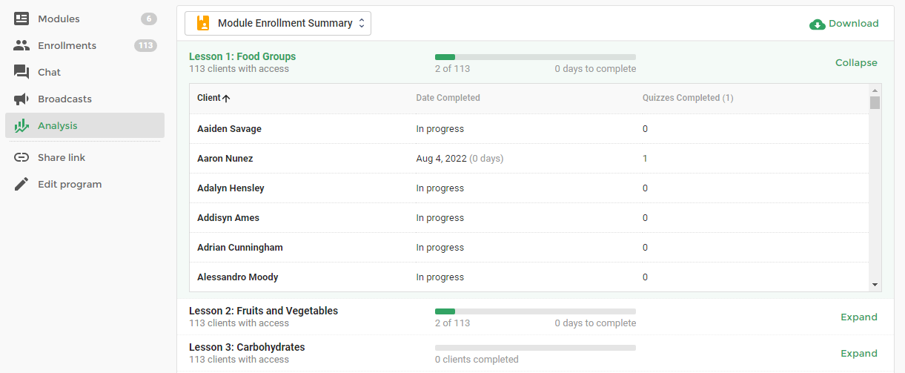905x373 pixels.
Task: Click the Share link chain icon
Action: [21, 157]
